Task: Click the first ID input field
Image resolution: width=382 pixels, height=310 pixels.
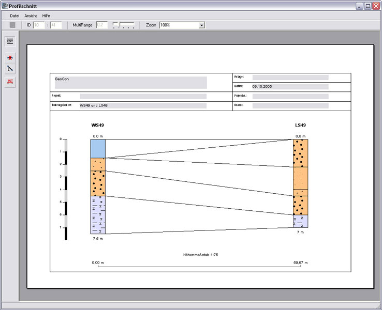Action: pyautogui.click(x=39, y=25)
